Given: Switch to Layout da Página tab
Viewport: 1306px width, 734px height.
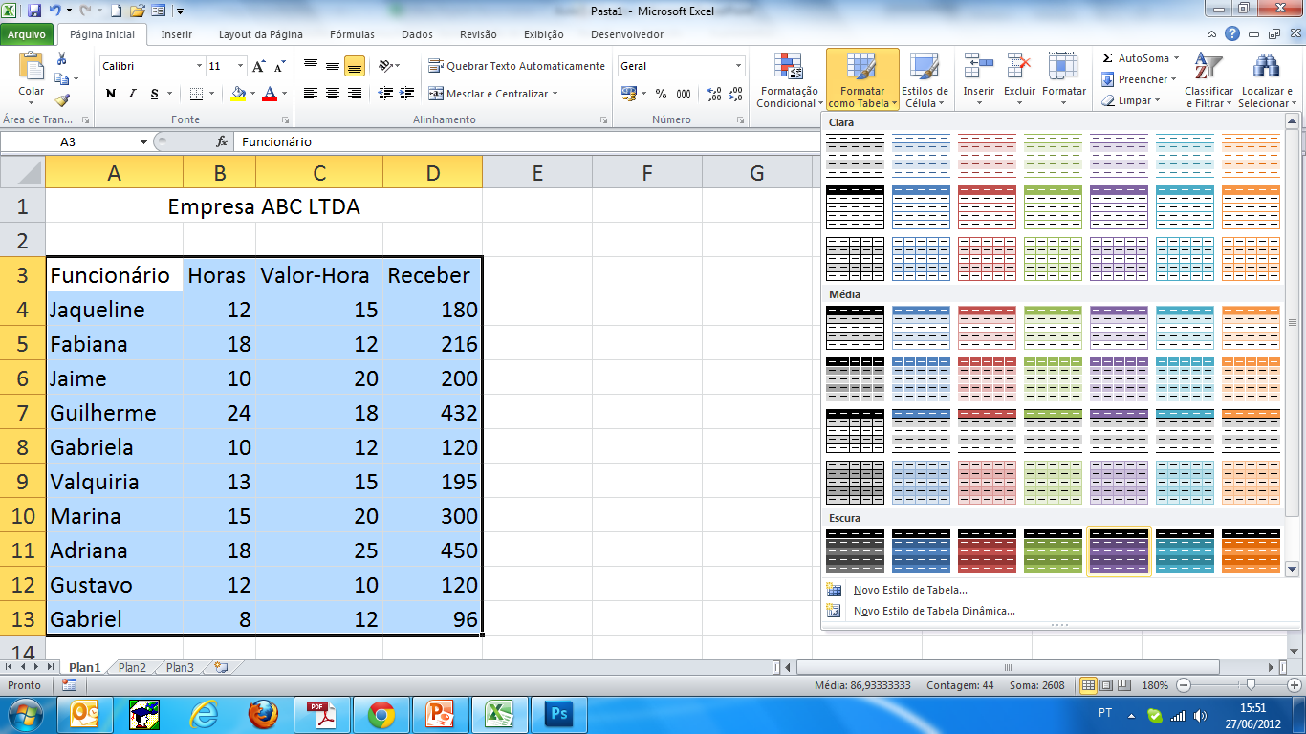Looking at the screenshot, I should (x=260, y=34).
